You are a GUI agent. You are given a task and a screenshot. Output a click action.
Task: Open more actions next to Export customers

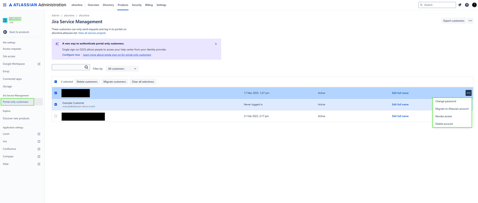[470, 21]
